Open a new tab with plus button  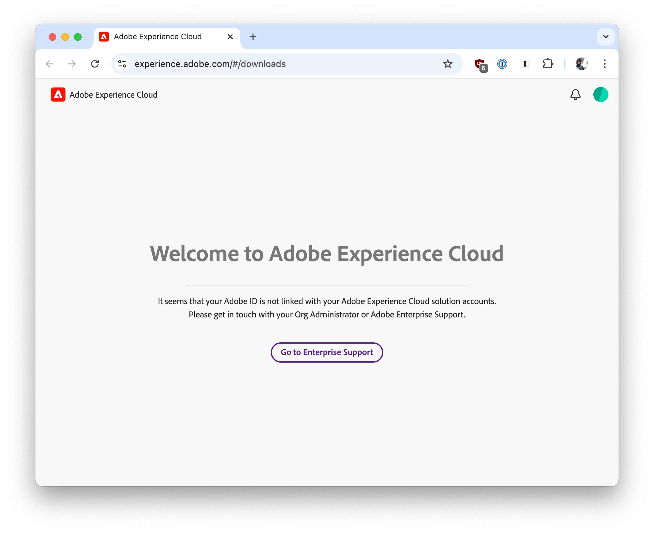(x=253, y=37)
